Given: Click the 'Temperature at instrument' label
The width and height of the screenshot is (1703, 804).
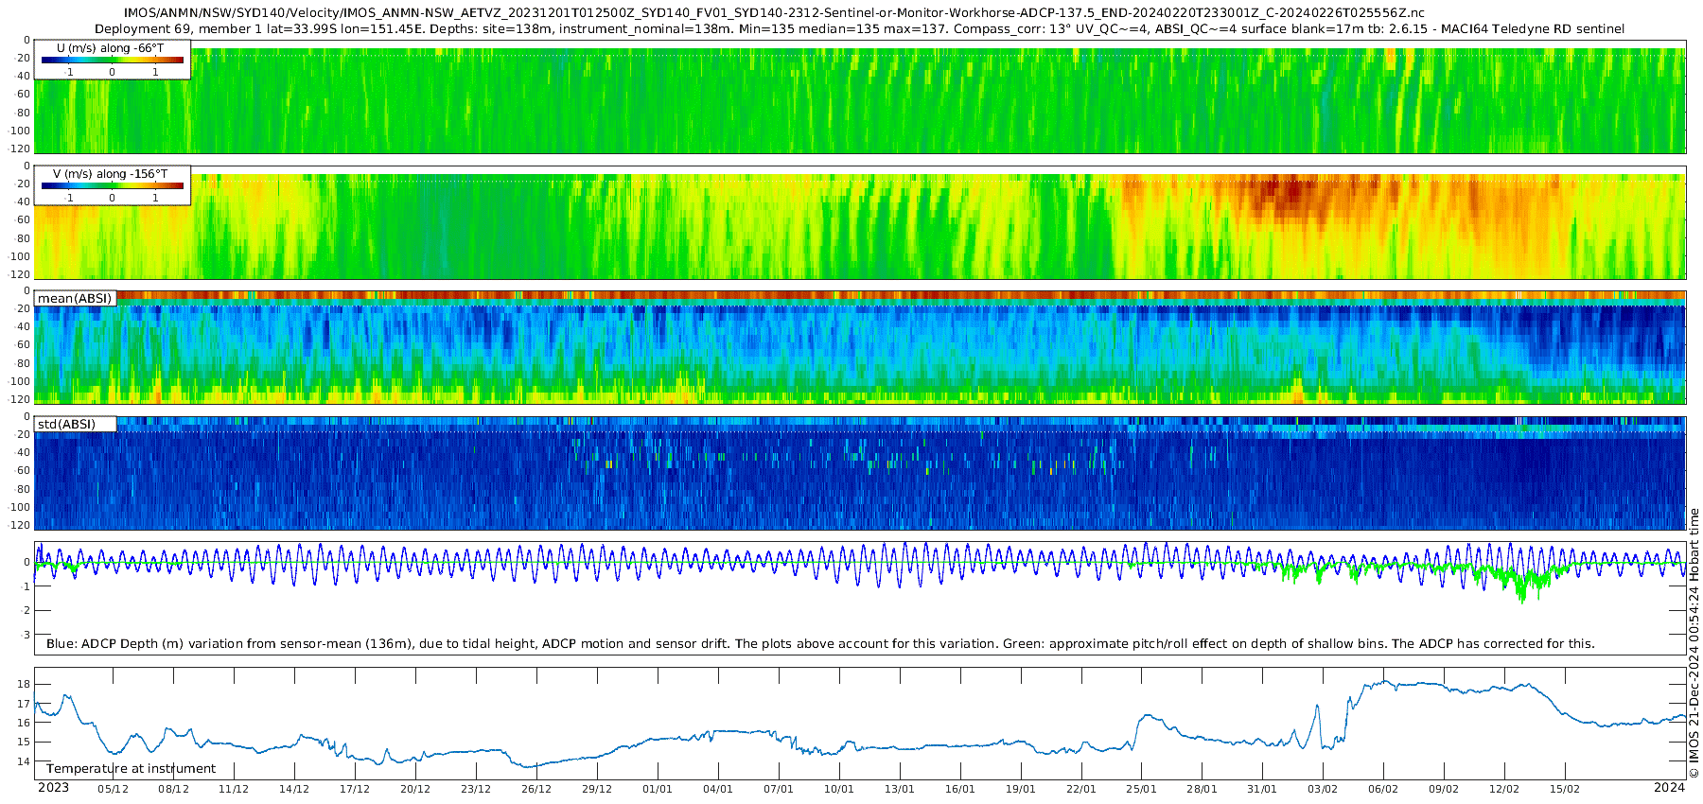Looking at the screenshot, I should [131, 769].
